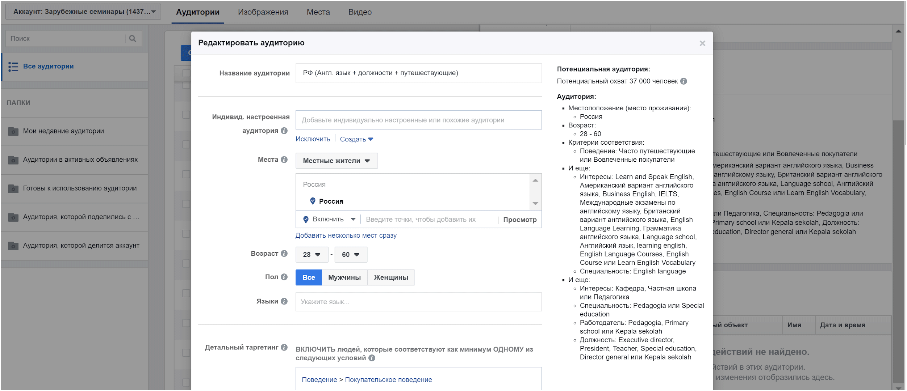The width and height of the screenshot is (907, 391).
Task: Switch to the Видео tab
Action: pos(360,12)
